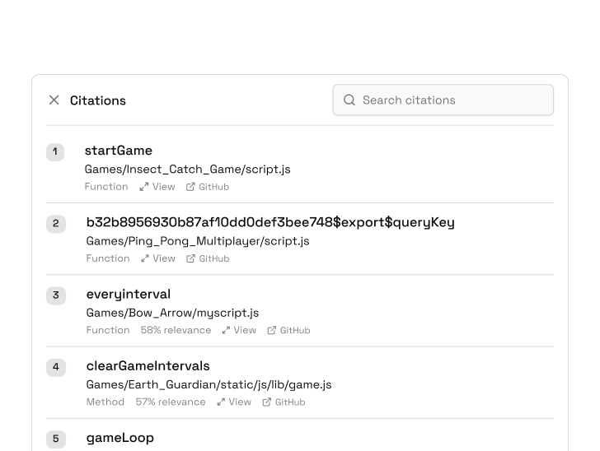Click View expand icon for everyinterval citation
600x451 pixels.
click(x=226, y=330)
